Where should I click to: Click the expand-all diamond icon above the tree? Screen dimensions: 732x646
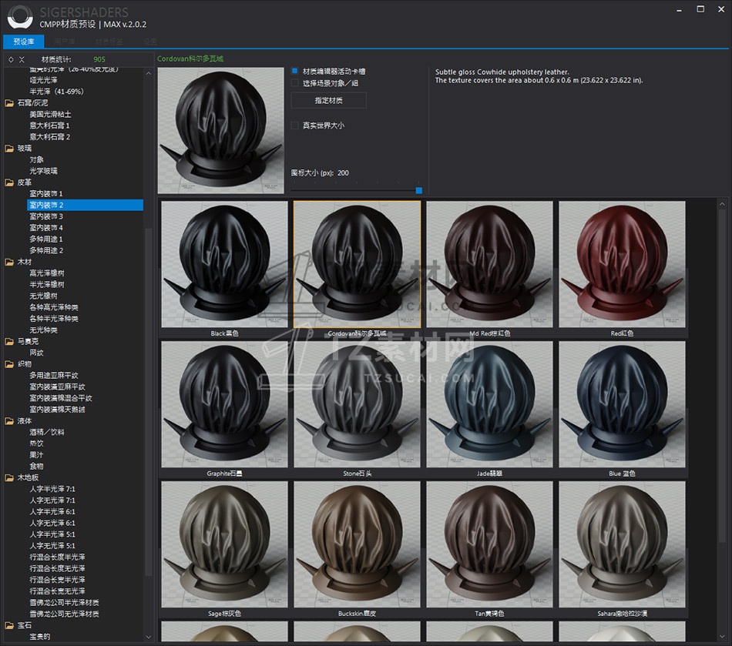[12, 60]
